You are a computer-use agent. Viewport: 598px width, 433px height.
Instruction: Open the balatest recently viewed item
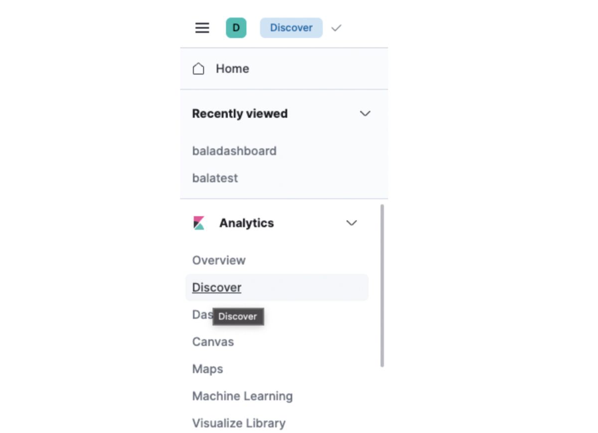click(x=215, y=178)
